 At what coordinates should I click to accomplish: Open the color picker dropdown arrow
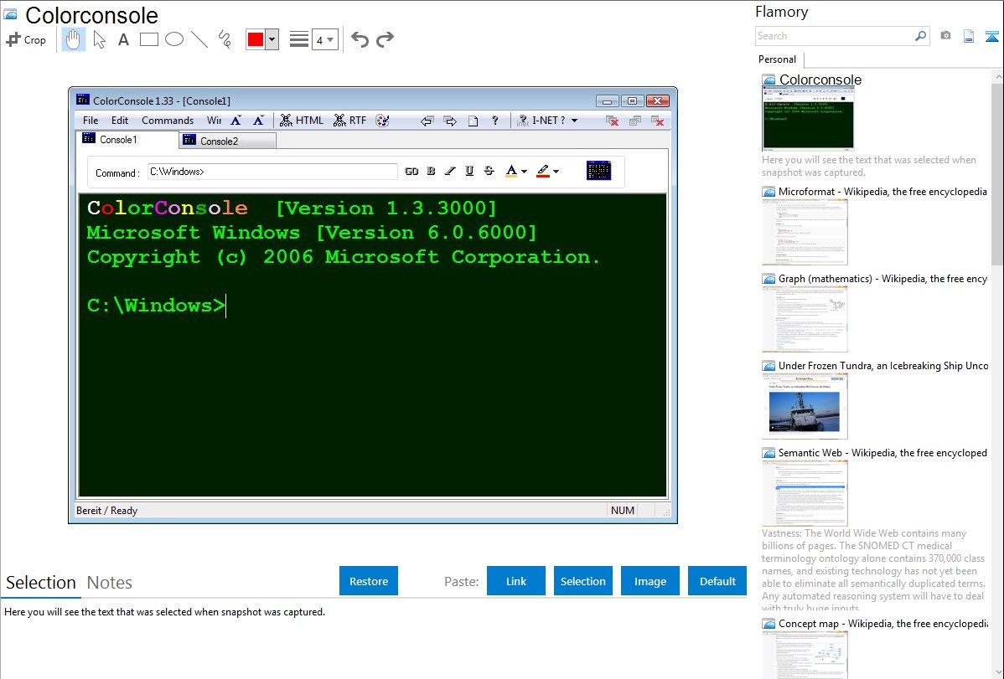272,39
